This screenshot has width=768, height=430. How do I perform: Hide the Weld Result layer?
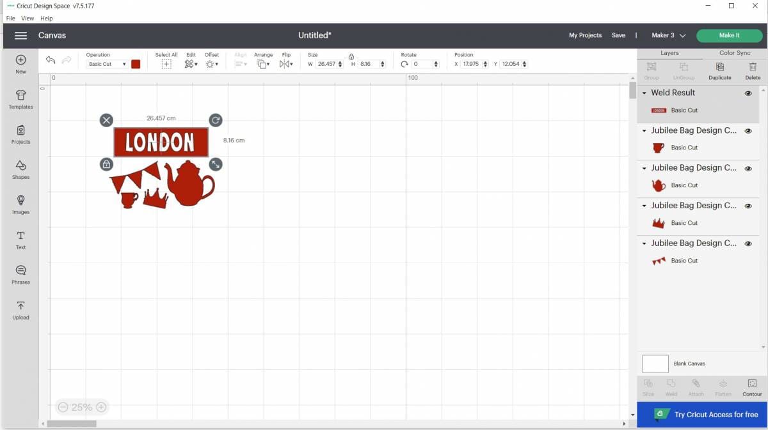coord(748,93)
